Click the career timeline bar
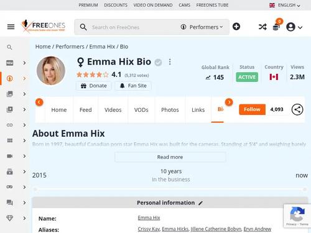311x233 pixels. [170, 190]
